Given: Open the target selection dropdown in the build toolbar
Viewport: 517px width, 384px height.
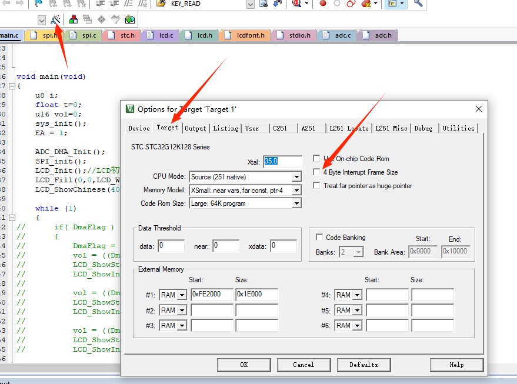Looking at the screenshot, I should [42, 21].
